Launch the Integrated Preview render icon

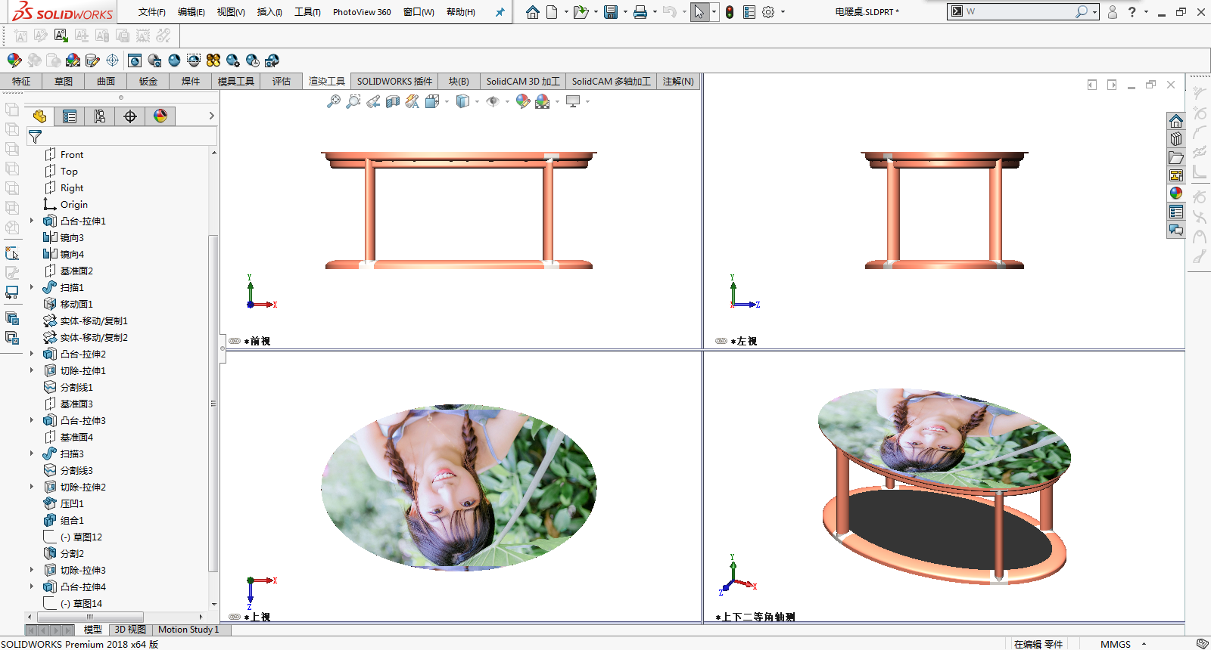click(x=135, y=60)
